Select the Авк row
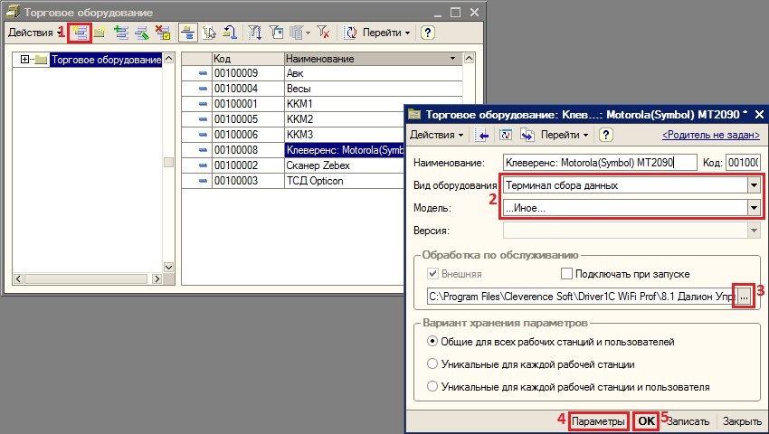Viewport: 769px width, 434px height. click(x=322, y=73)
